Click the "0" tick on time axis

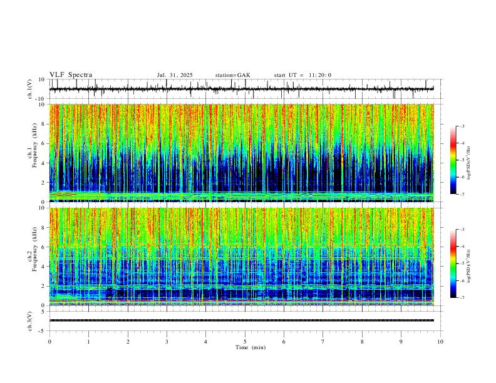click(49, 342)
